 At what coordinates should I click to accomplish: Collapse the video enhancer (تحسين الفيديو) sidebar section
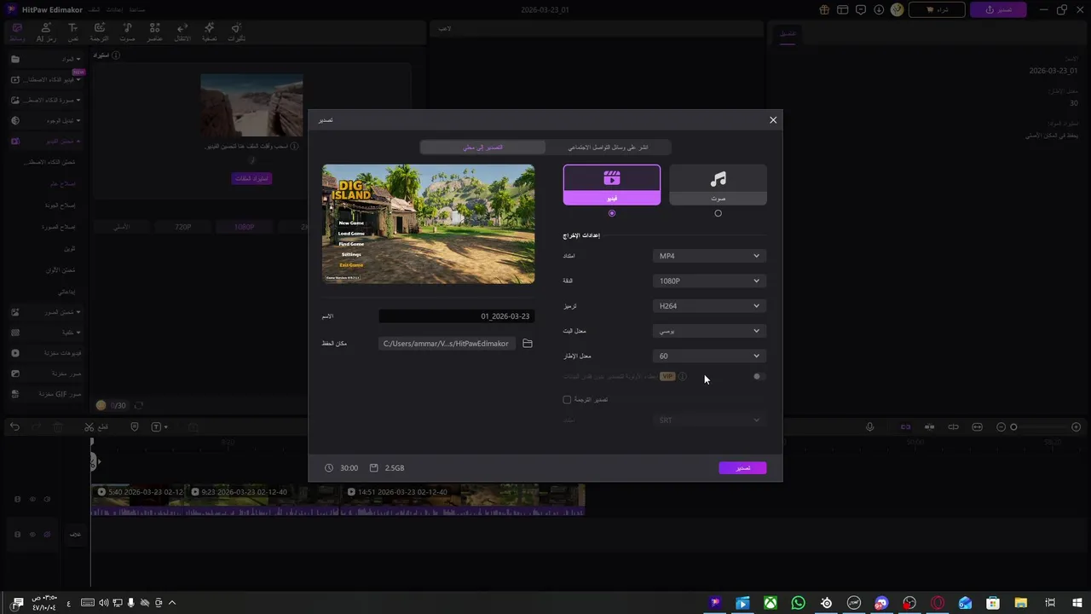pyautogui.click(x=47, y=141)
